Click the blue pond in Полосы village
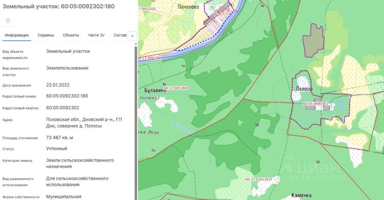Viewport: 384px width, 200px height. [x=340, y=105]
